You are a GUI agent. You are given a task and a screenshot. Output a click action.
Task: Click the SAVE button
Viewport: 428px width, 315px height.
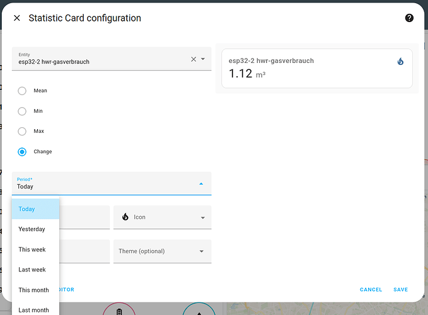(400, 290)
